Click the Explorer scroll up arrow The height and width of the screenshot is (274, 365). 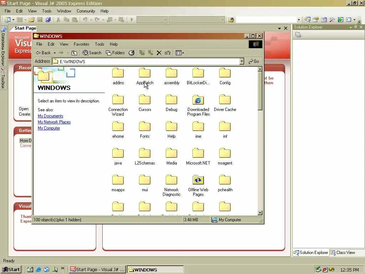(x=260, y=69)
